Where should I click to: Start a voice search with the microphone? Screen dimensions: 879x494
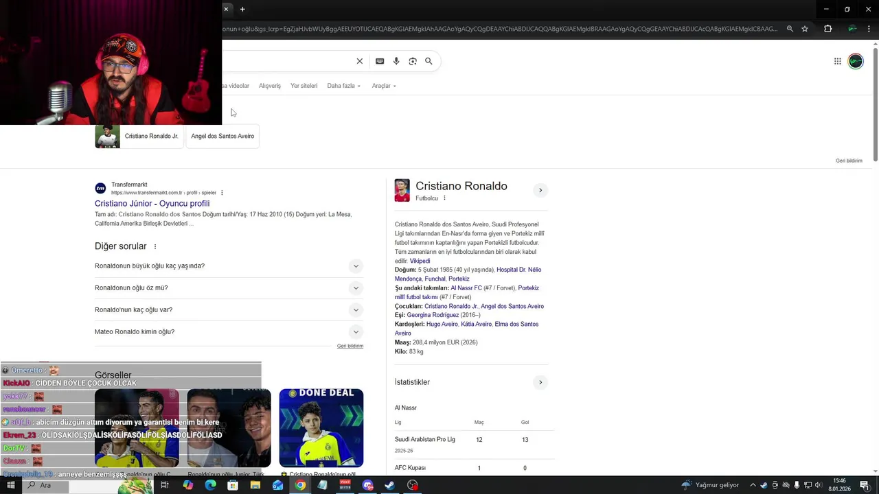[x=396, y=61]
